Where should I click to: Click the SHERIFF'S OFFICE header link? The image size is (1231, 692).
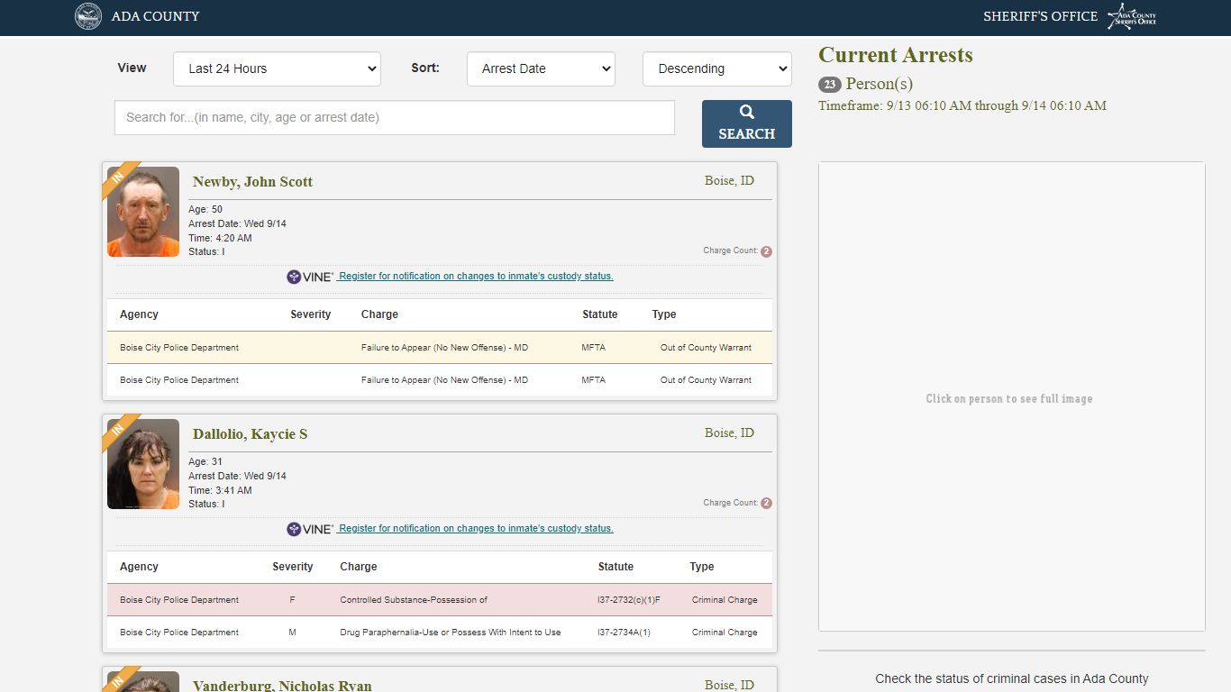pos(1040,16)
